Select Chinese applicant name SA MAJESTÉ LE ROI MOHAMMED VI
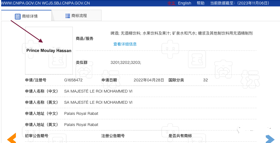Screen dimensions: 280x143 pyautogui.click(x=98, y=91)
